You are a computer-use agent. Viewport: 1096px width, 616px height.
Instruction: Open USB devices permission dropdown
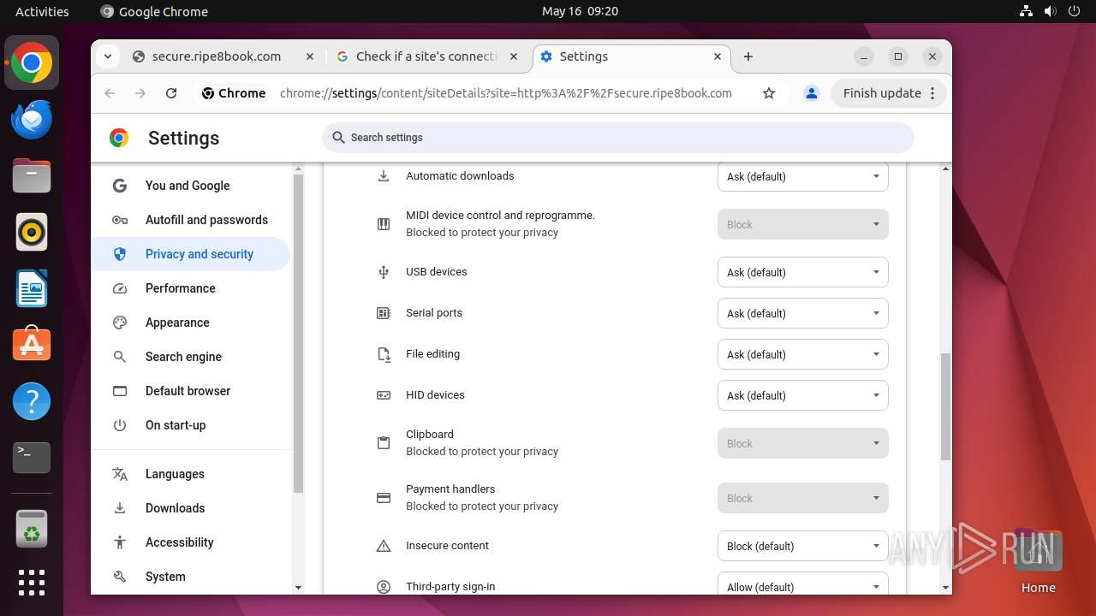point(802,272)
